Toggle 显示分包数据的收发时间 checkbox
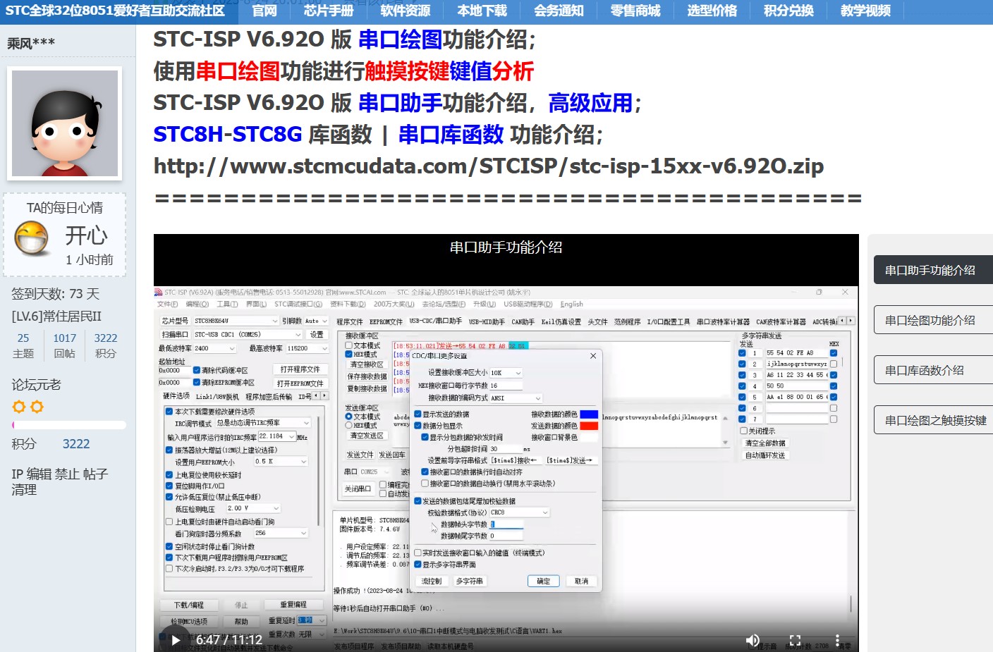This screenshot has width=993, height=652. click(425, 437)
